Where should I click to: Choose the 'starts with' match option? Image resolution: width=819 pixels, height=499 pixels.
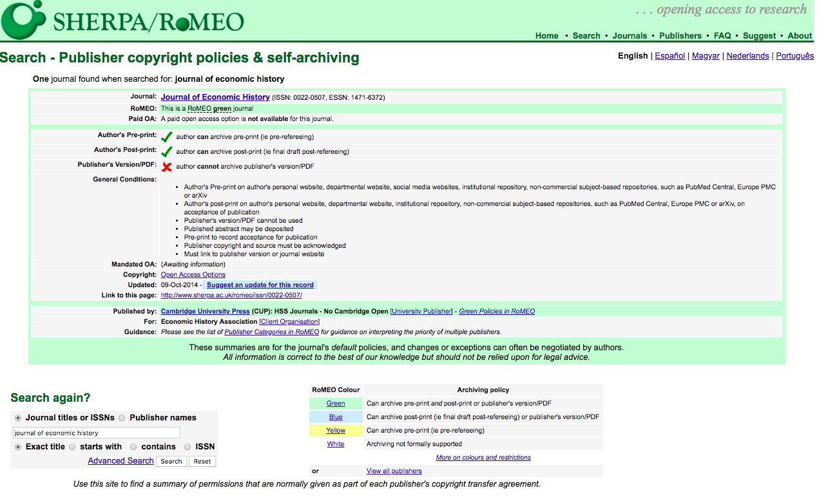pos(72,447)
